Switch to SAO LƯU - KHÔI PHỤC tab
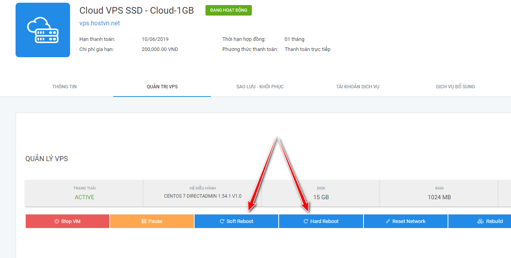This screenshot has width=511, height=258. pyautogui.click(x=260, y=86)
